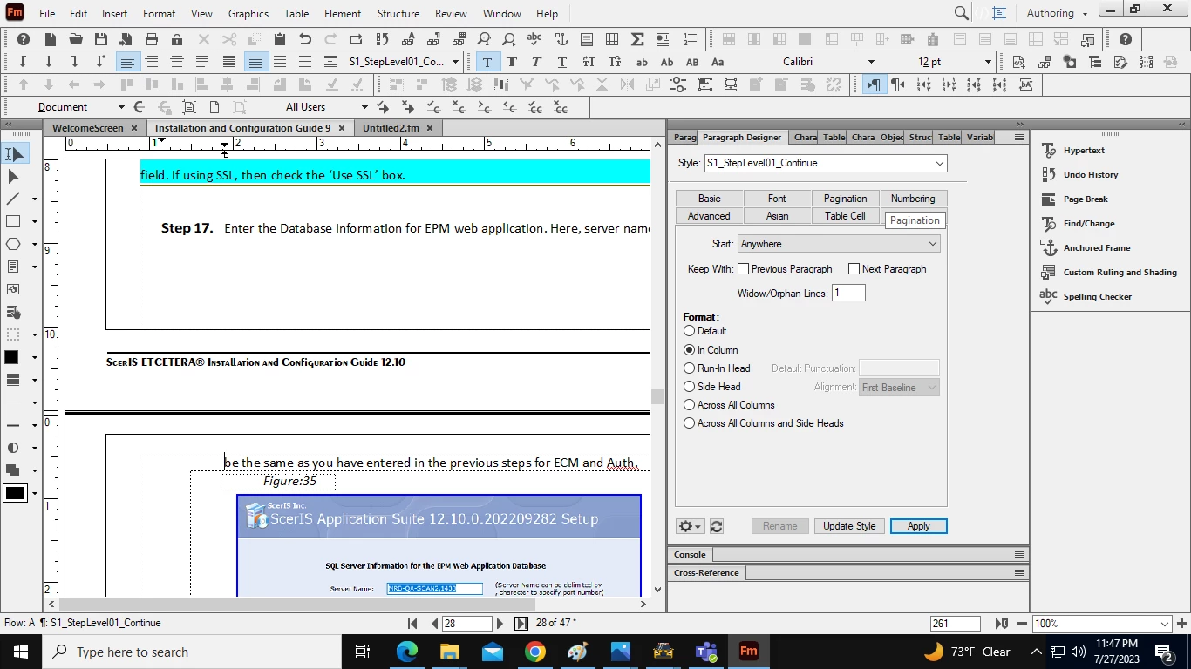Check Keep With Previous Paragraph
Image resolution: width=1191 pixels, height=669 pixels.
point(744,269)
